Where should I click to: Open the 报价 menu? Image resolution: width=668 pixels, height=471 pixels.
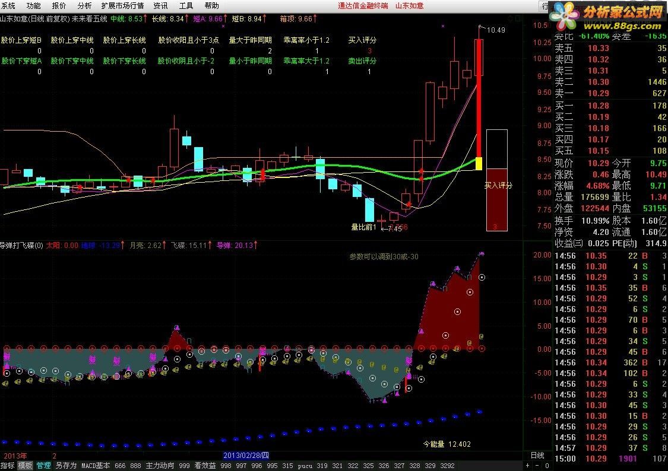59,5
